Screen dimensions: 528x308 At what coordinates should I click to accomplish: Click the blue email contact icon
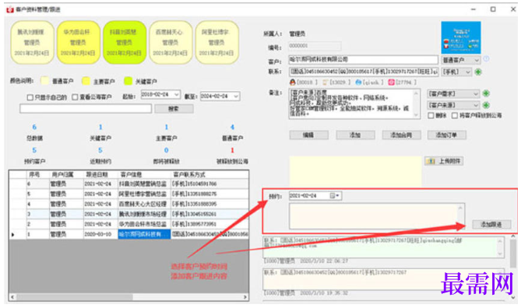(x=358, y=82)
